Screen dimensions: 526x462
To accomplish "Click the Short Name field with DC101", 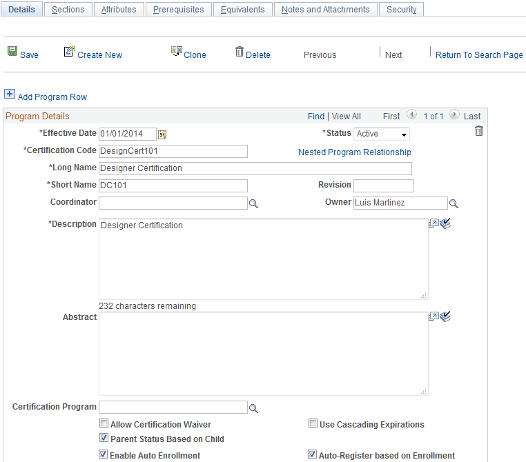I will click(173, 185).
